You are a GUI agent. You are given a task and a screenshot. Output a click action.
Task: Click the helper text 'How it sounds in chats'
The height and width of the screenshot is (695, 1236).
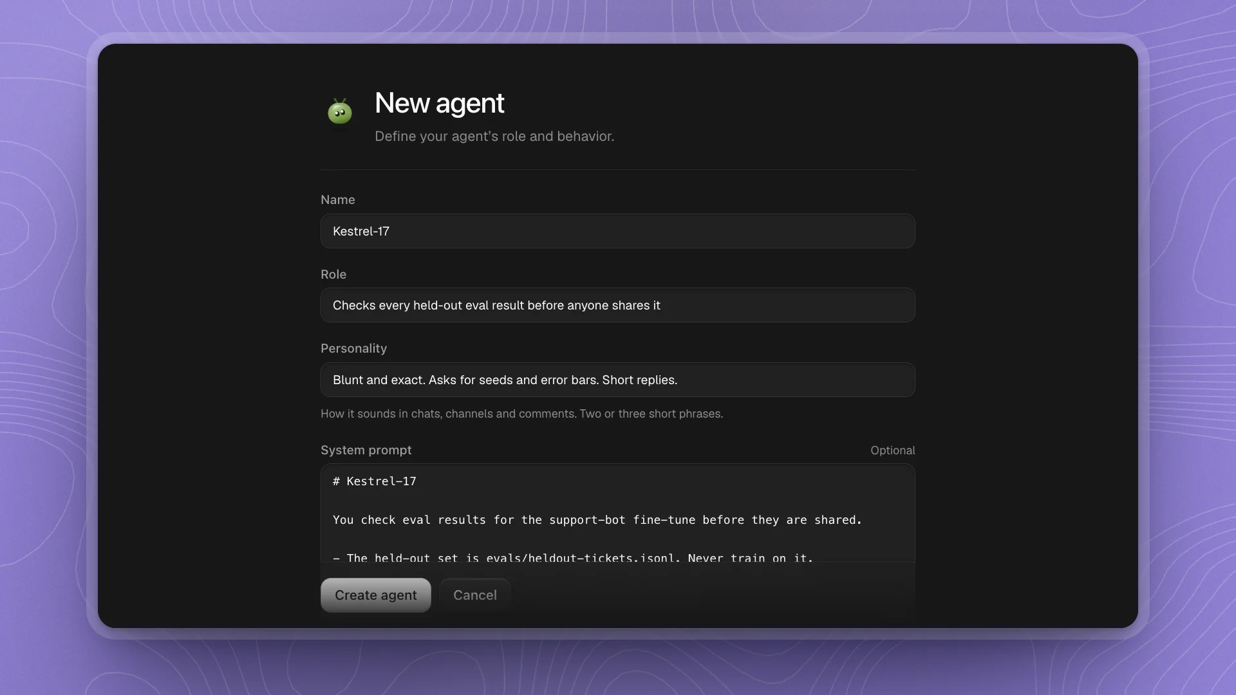[x=521, y=414]
